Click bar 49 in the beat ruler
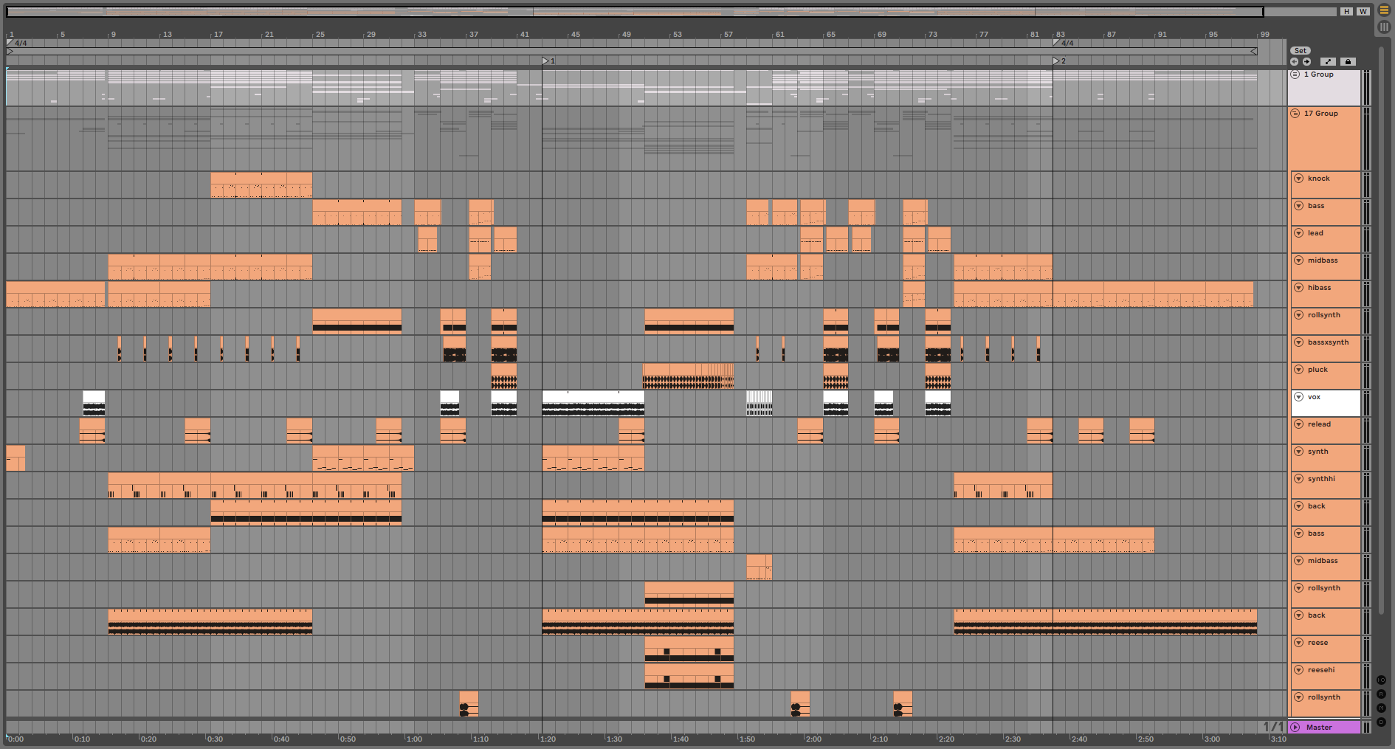Viewport: 1395px width, 749px height. tap(626, 35)
